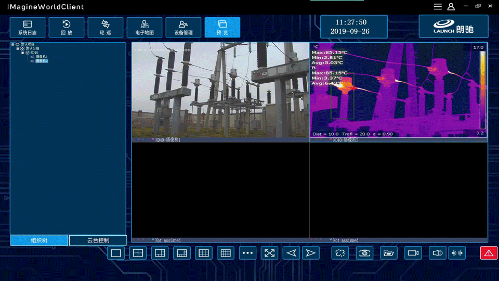Open the 电子地图 module
The image size is (499, 281).
[145, 28]
